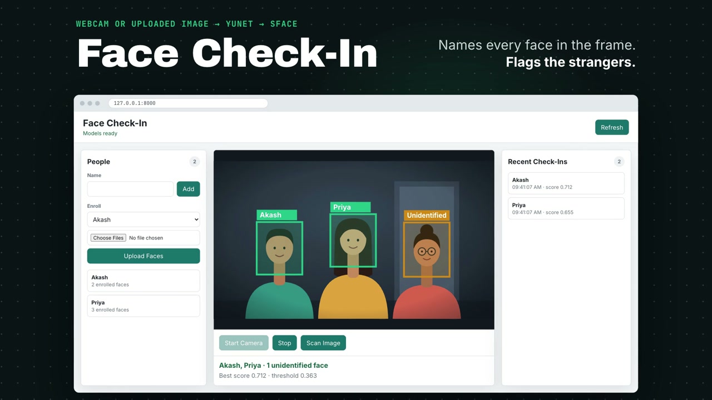Click the 'Akash, Priya · 1 unidentified face' result

274,365
